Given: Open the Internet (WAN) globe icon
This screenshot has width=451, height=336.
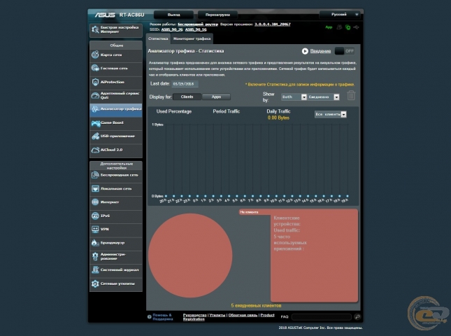Looking at the screenshot, I should 95,202.
